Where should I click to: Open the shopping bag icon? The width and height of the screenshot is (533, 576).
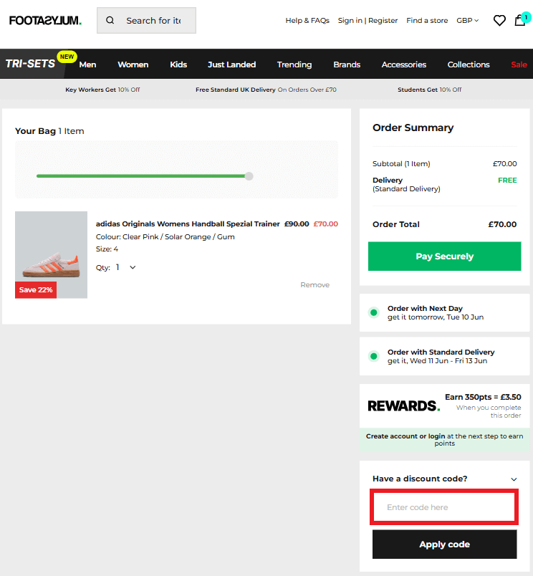[x=520, y=20]
